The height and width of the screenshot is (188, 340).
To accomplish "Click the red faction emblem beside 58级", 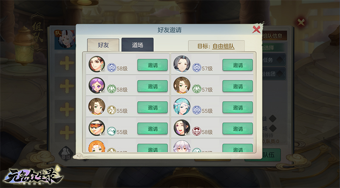I will tap(197, 131).
